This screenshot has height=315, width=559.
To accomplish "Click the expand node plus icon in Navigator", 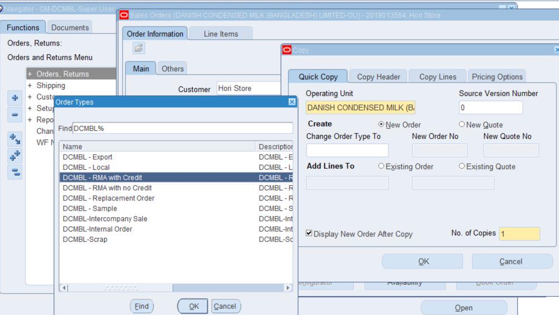I will click(15, 98).
